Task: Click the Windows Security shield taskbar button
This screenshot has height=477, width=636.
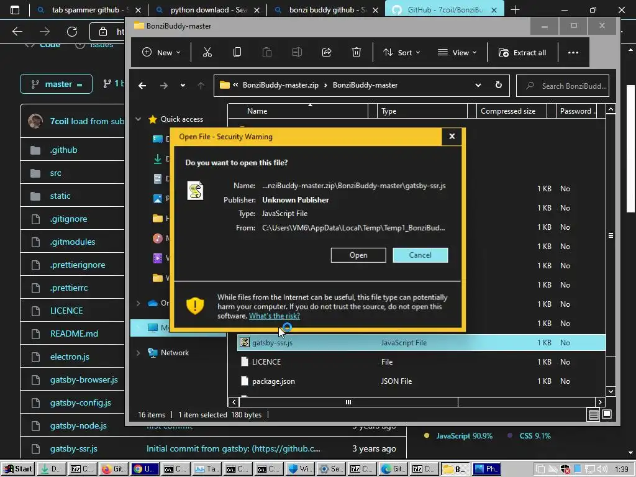Action: click(x=300, y=469)
